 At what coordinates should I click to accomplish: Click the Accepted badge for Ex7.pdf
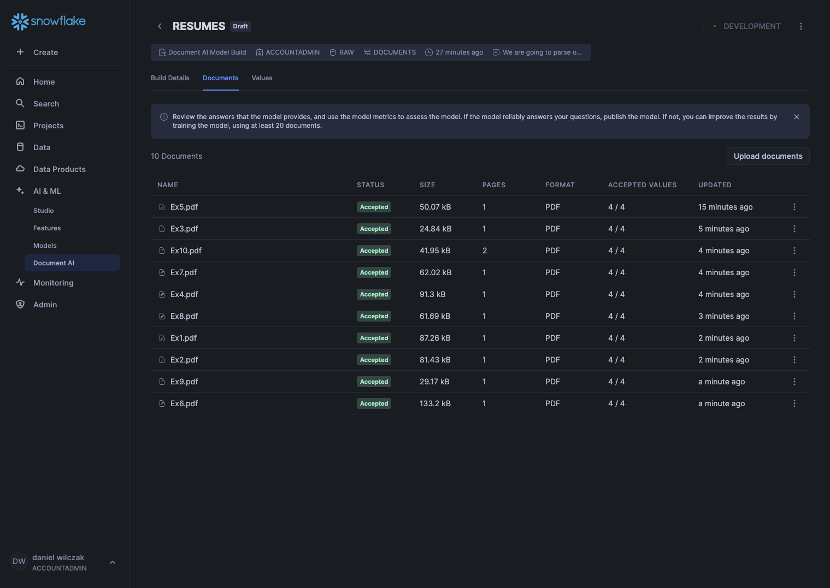pos(374,272)
